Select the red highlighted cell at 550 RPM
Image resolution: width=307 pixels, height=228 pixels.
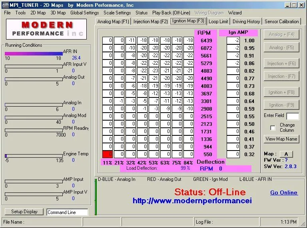point(107,155)
